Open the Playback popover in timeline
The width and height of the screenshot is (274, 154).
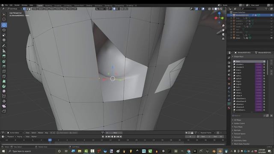point(11,136)
